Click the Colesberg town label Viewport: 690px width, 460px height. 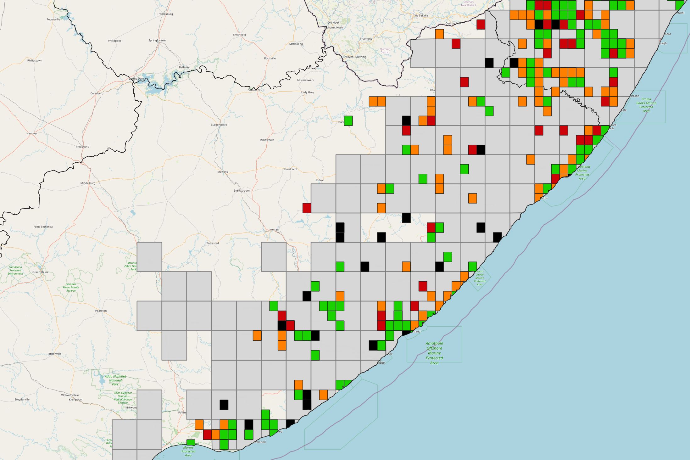(97, 93)
